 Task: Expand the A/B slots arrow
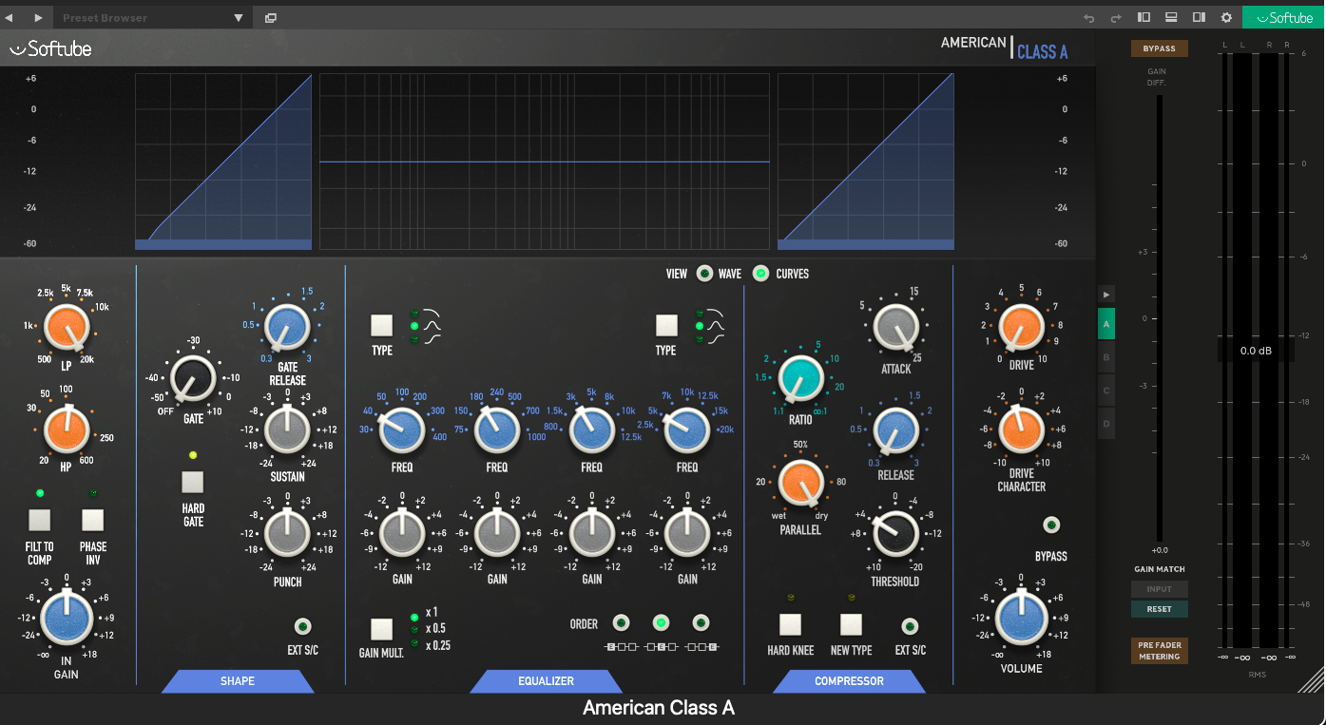tap(1105, 295)
